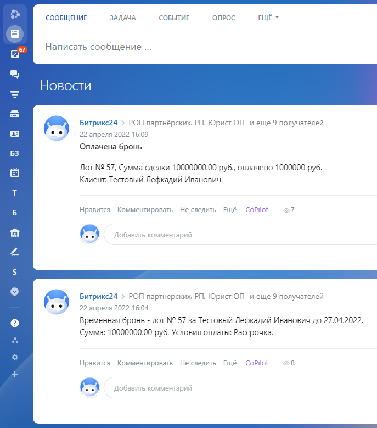Image resolution: width=377 pixels, height=428 pixels.
Task: Show viewers via eye icon with 8
Action: tap(289, 363)
